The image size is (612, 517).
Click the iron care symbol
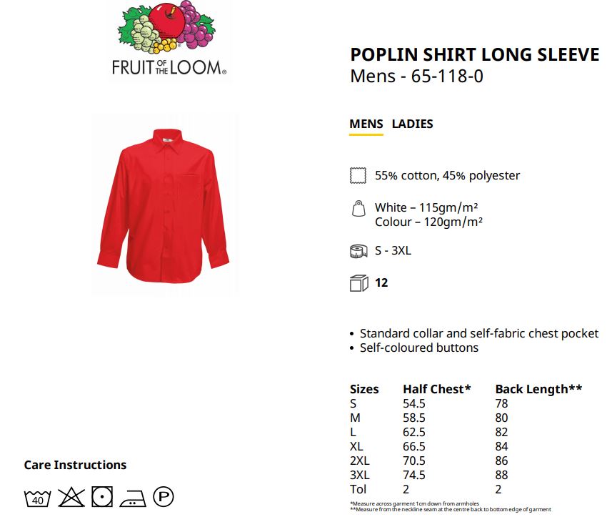tap(133, 498)
